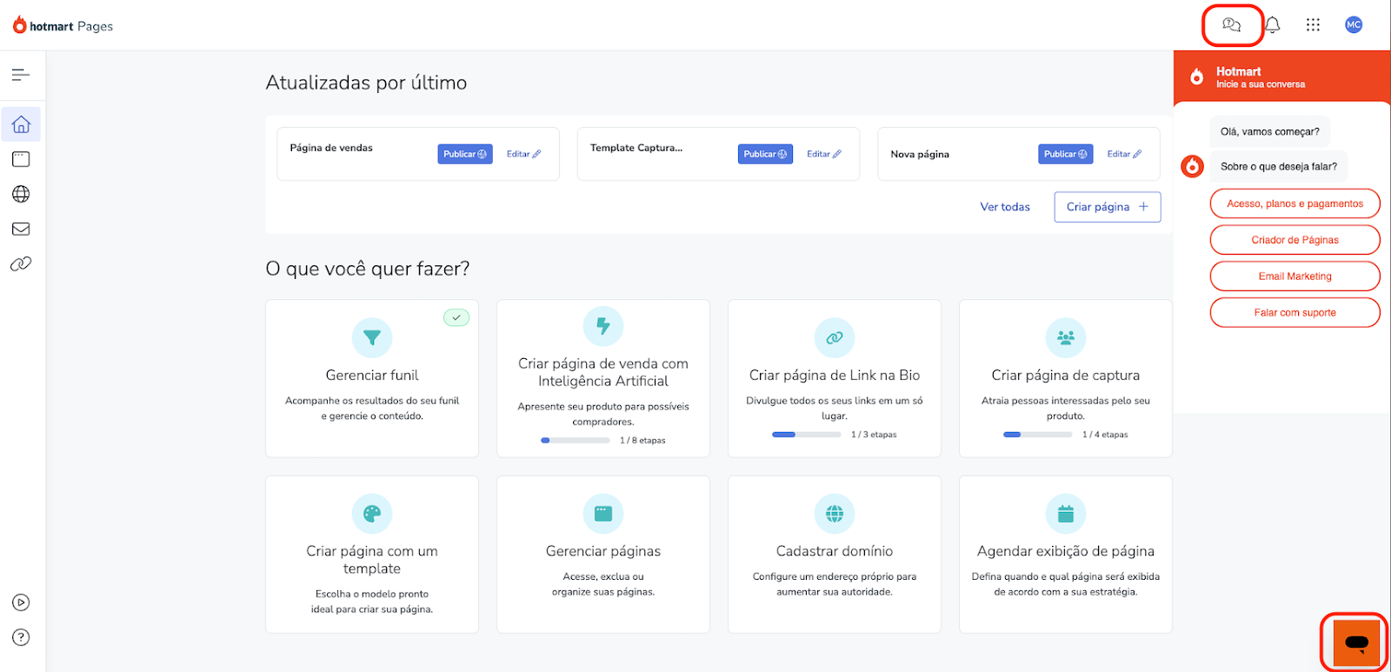Edit the Template Captura page
Viewport: 1391px width, 672px height.
(824, 154)
